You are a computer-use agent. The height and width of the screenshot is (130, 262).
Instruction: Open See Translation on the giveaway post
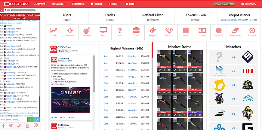tap(58, 84)
